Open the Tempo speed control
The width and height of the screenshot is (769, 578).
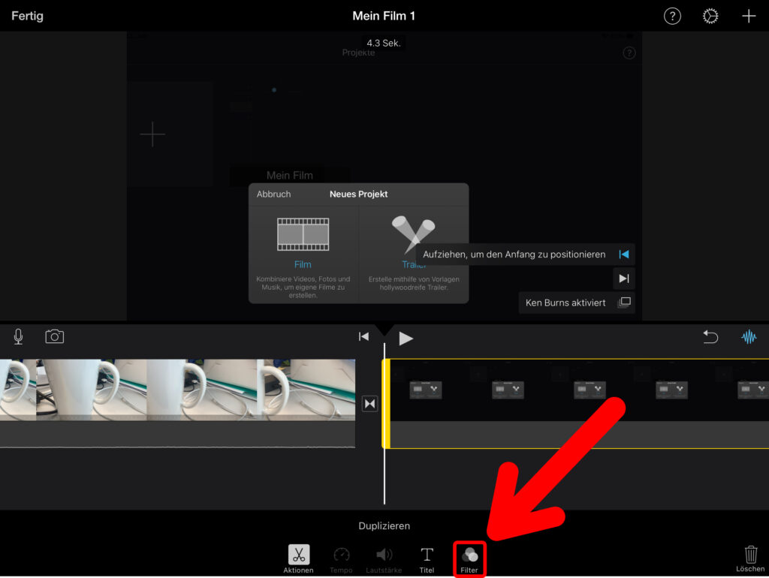coord(341,559)
